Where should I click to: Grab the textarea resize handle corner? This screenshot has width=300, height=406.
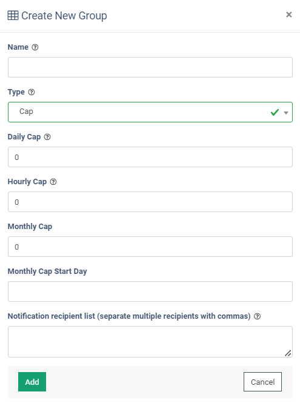click(x=288, y=353)
